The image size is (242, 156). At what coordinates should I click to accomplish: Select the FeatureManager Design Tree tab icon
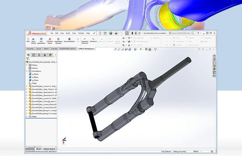pyautogui.click(x=28, y=55)
